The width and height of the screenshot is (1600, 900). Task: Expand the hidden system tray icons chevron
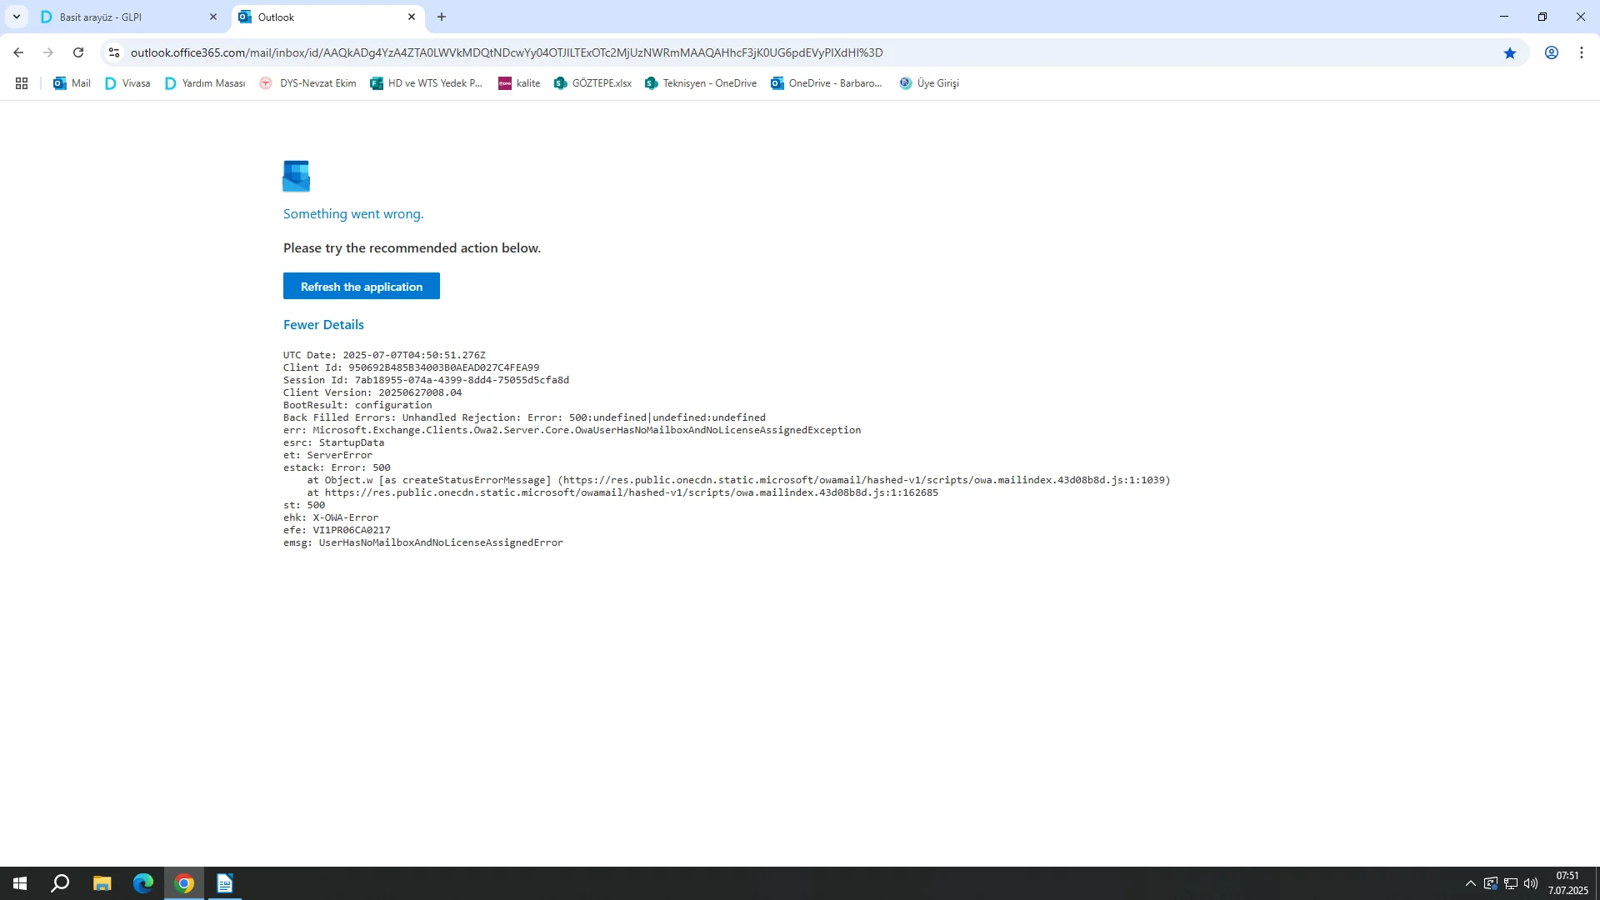coord(1470,883)
